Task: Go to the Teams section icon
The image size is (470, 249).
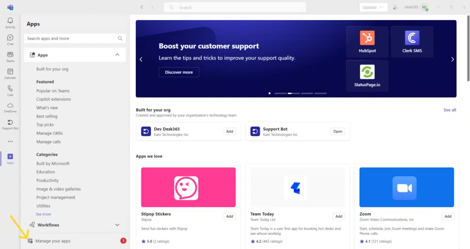Action: pyautogui.click(x=10, y=56)
